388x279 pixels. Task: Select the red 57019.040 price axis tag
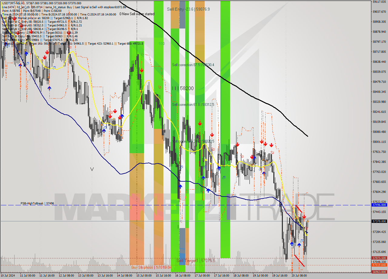(379, 265)
